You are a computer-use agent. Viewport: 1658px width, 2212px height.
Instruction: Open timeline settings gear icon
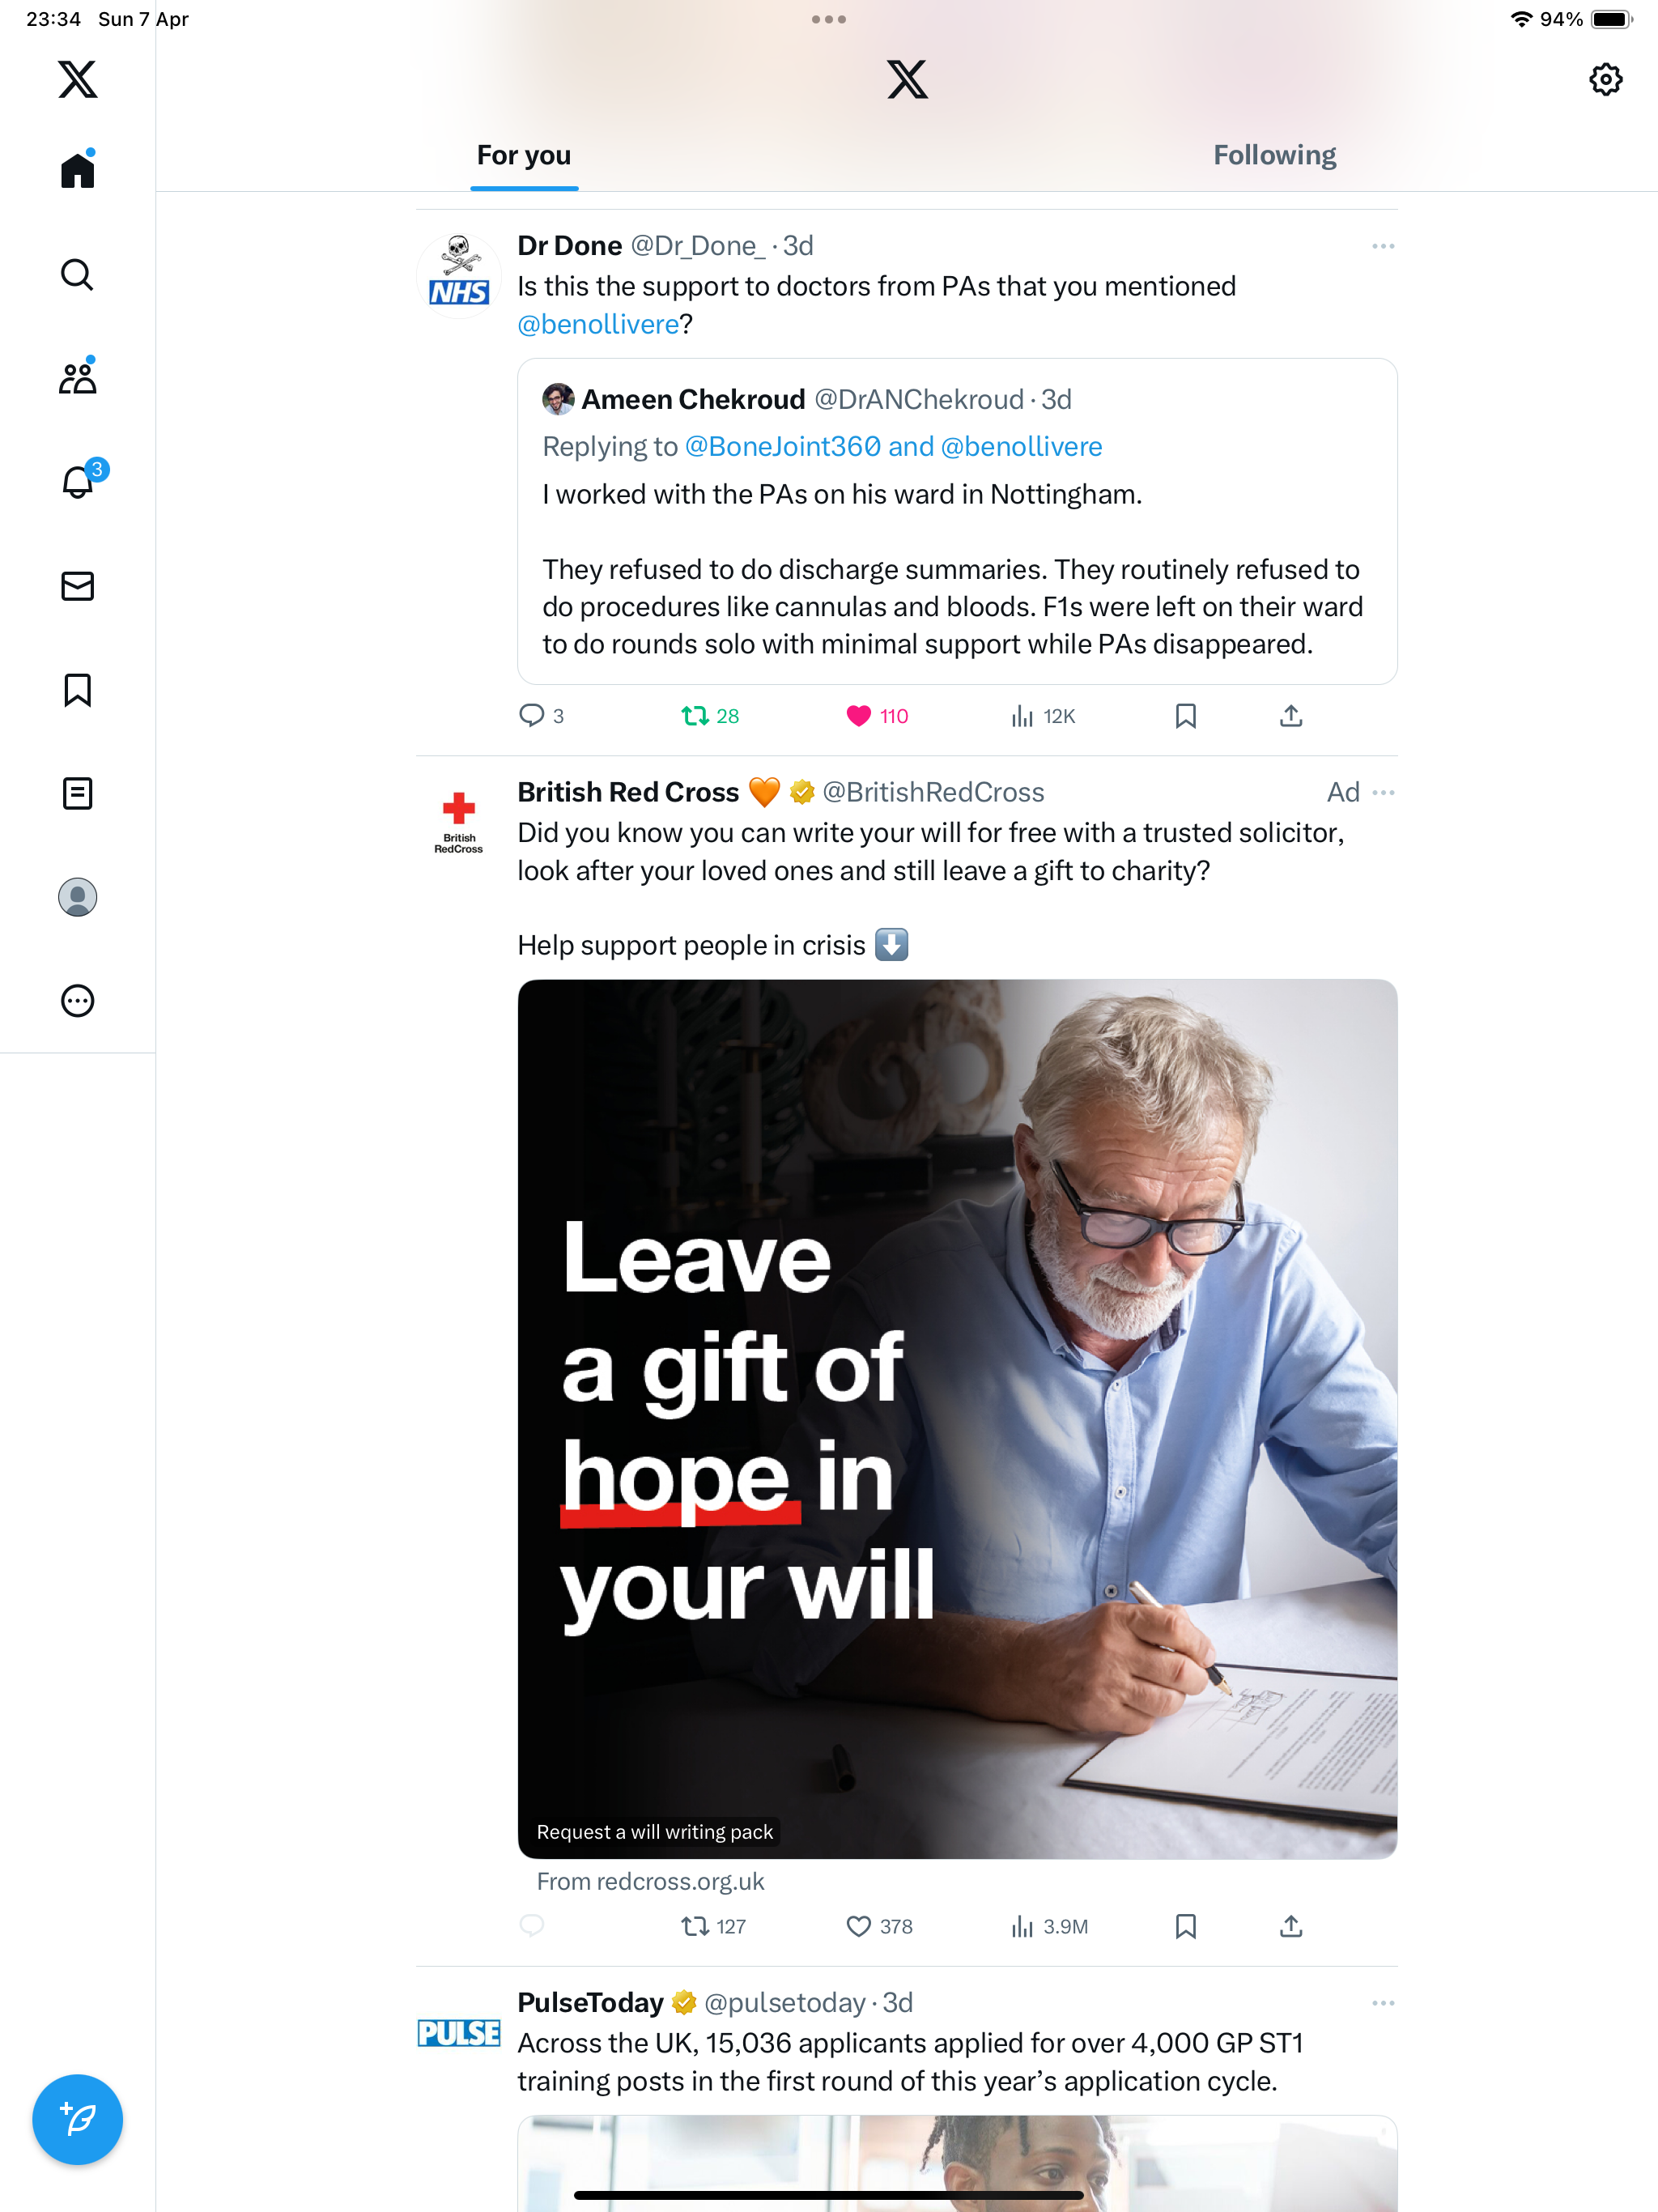1605,79
